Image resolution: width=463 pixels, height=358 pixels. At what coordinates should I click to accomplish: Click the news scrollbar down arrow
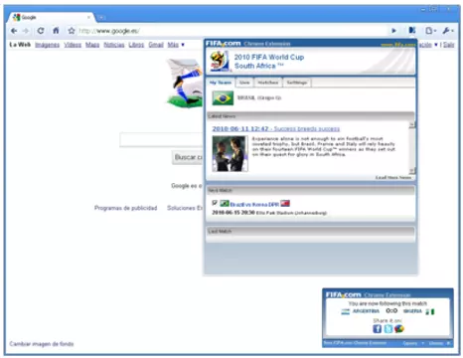[412, 171]
